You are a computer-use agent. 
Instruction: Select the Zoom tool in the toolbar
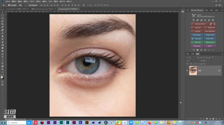click(2, 69)
